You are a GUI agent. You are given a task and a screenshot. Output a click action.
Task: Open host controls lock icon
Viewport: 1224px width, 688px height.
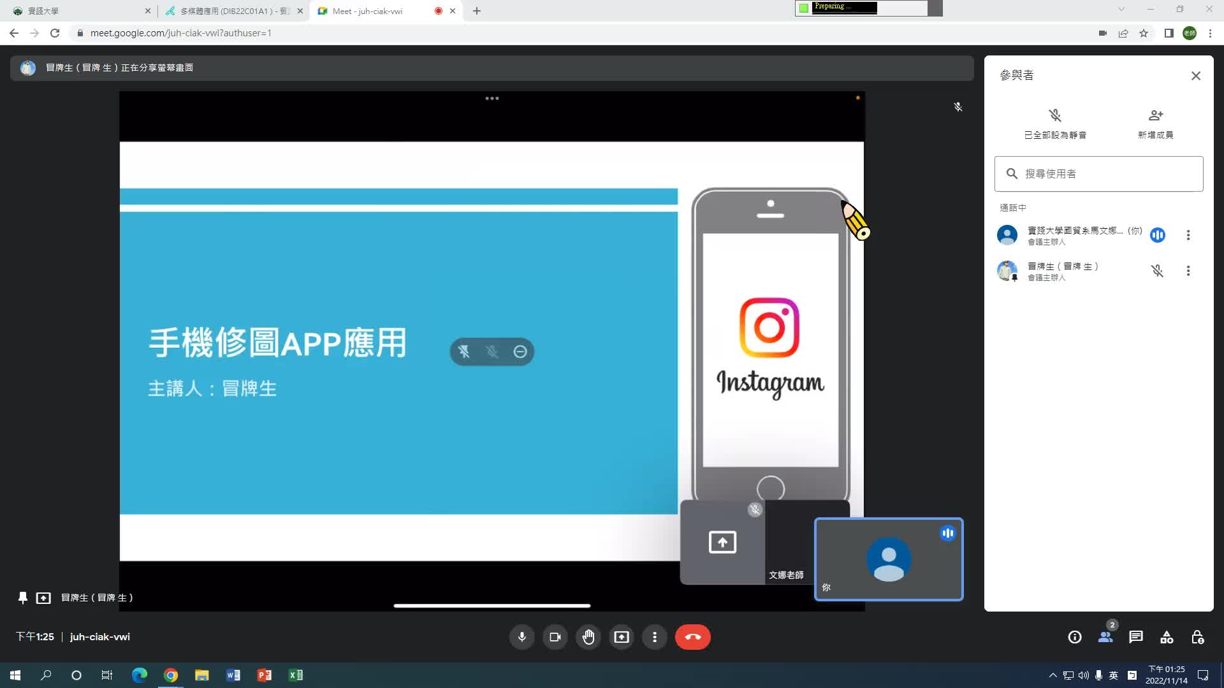pyautogui.click(x=1197, y=637)
